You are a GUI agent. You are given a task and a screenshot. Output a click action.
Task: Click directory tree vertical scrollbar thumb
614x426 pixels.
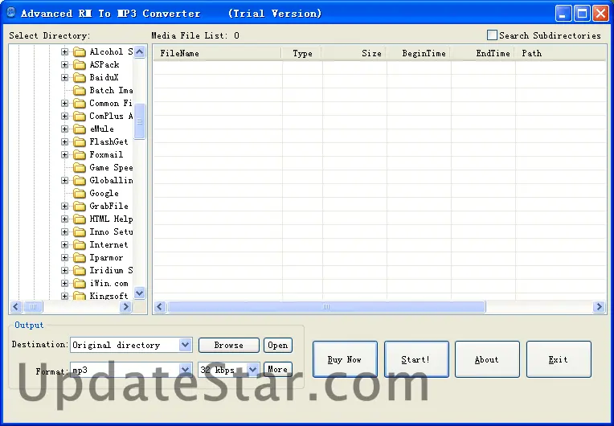click(x=139, y=121)
